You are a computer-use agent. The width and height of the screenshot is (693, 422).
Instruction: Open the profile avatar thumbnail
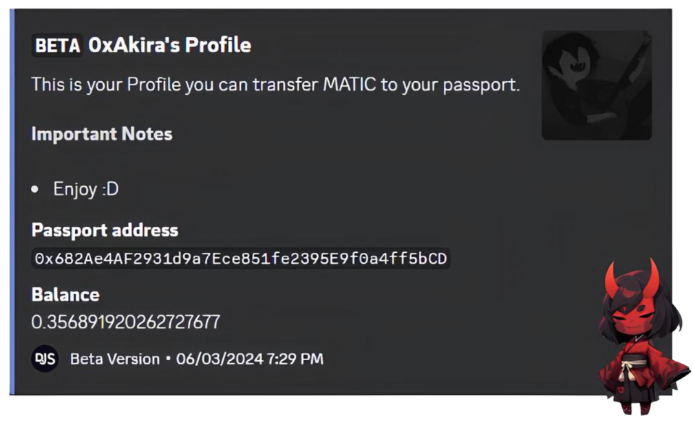[597, 85]
